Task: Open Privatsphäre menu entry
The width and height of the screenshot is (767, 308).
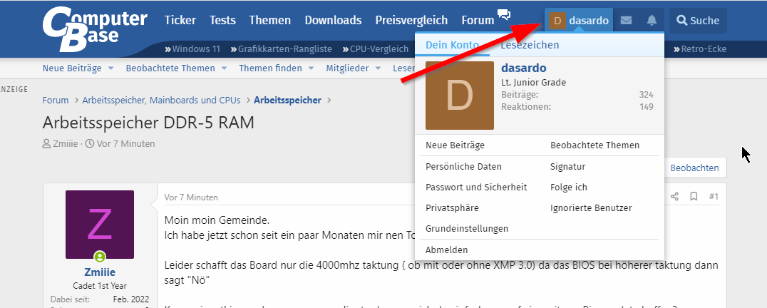Action: 452,207
